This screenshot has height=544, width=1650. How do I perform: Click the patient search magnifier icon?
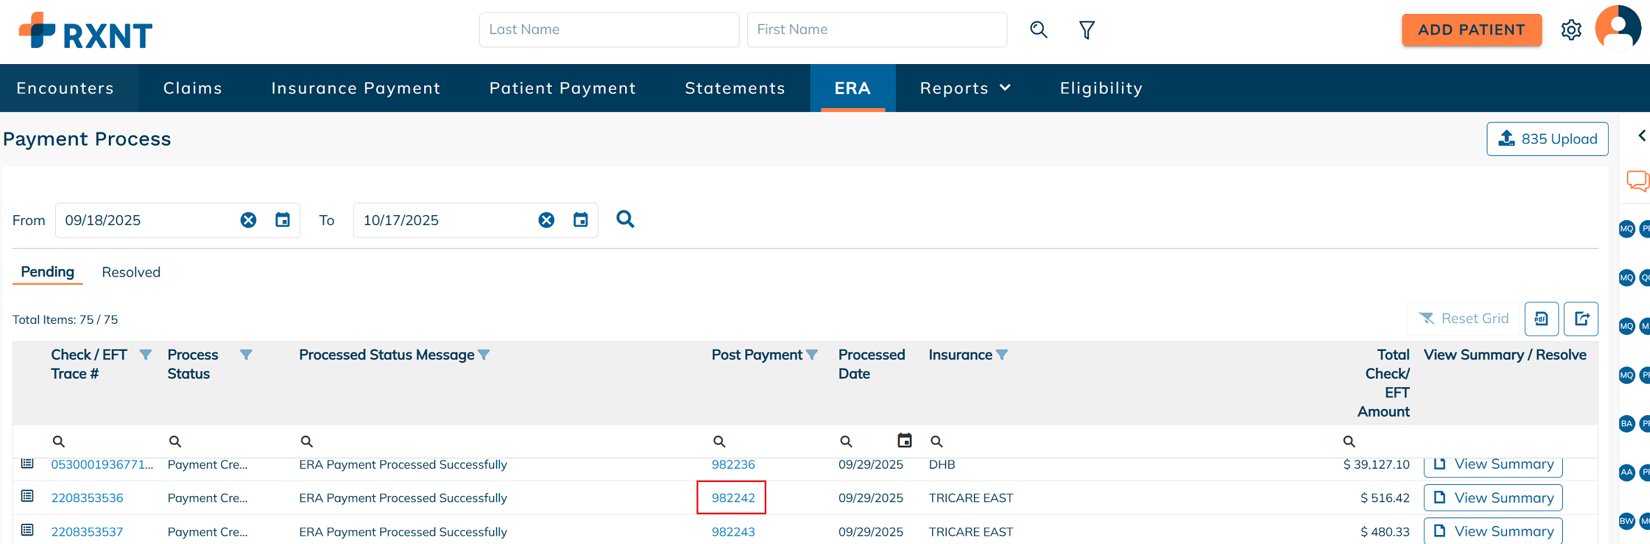(x=1038, y=29)
